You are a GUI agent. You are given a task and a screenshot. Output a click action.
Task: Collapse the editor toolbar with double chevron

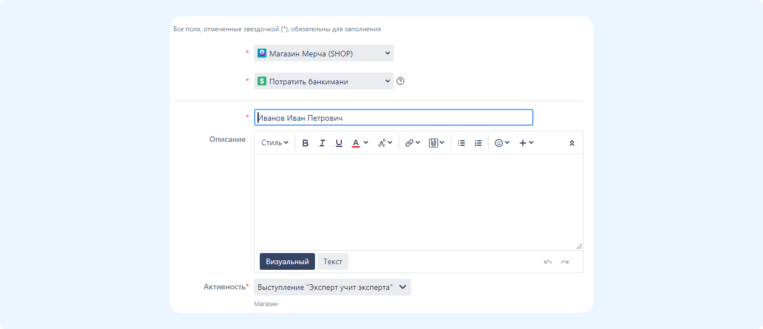[x=572, y=143]
